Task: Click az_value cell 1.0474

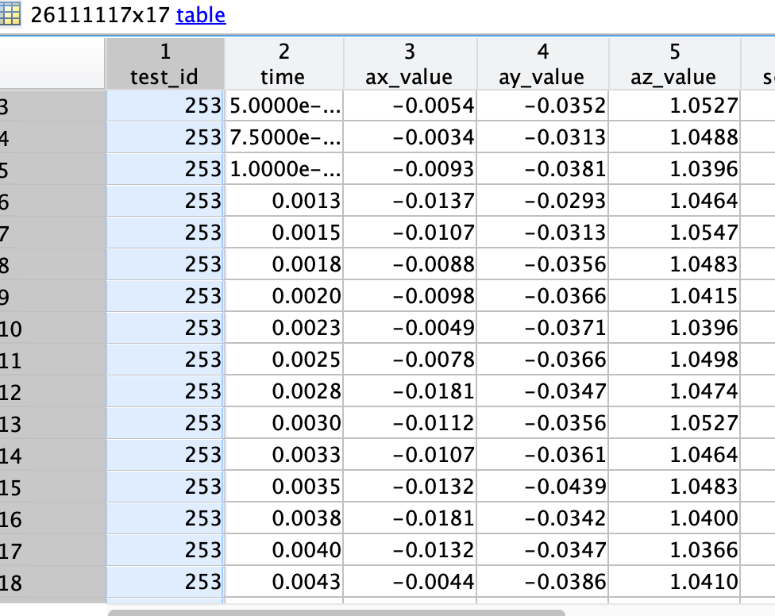Action: (675, 391)
